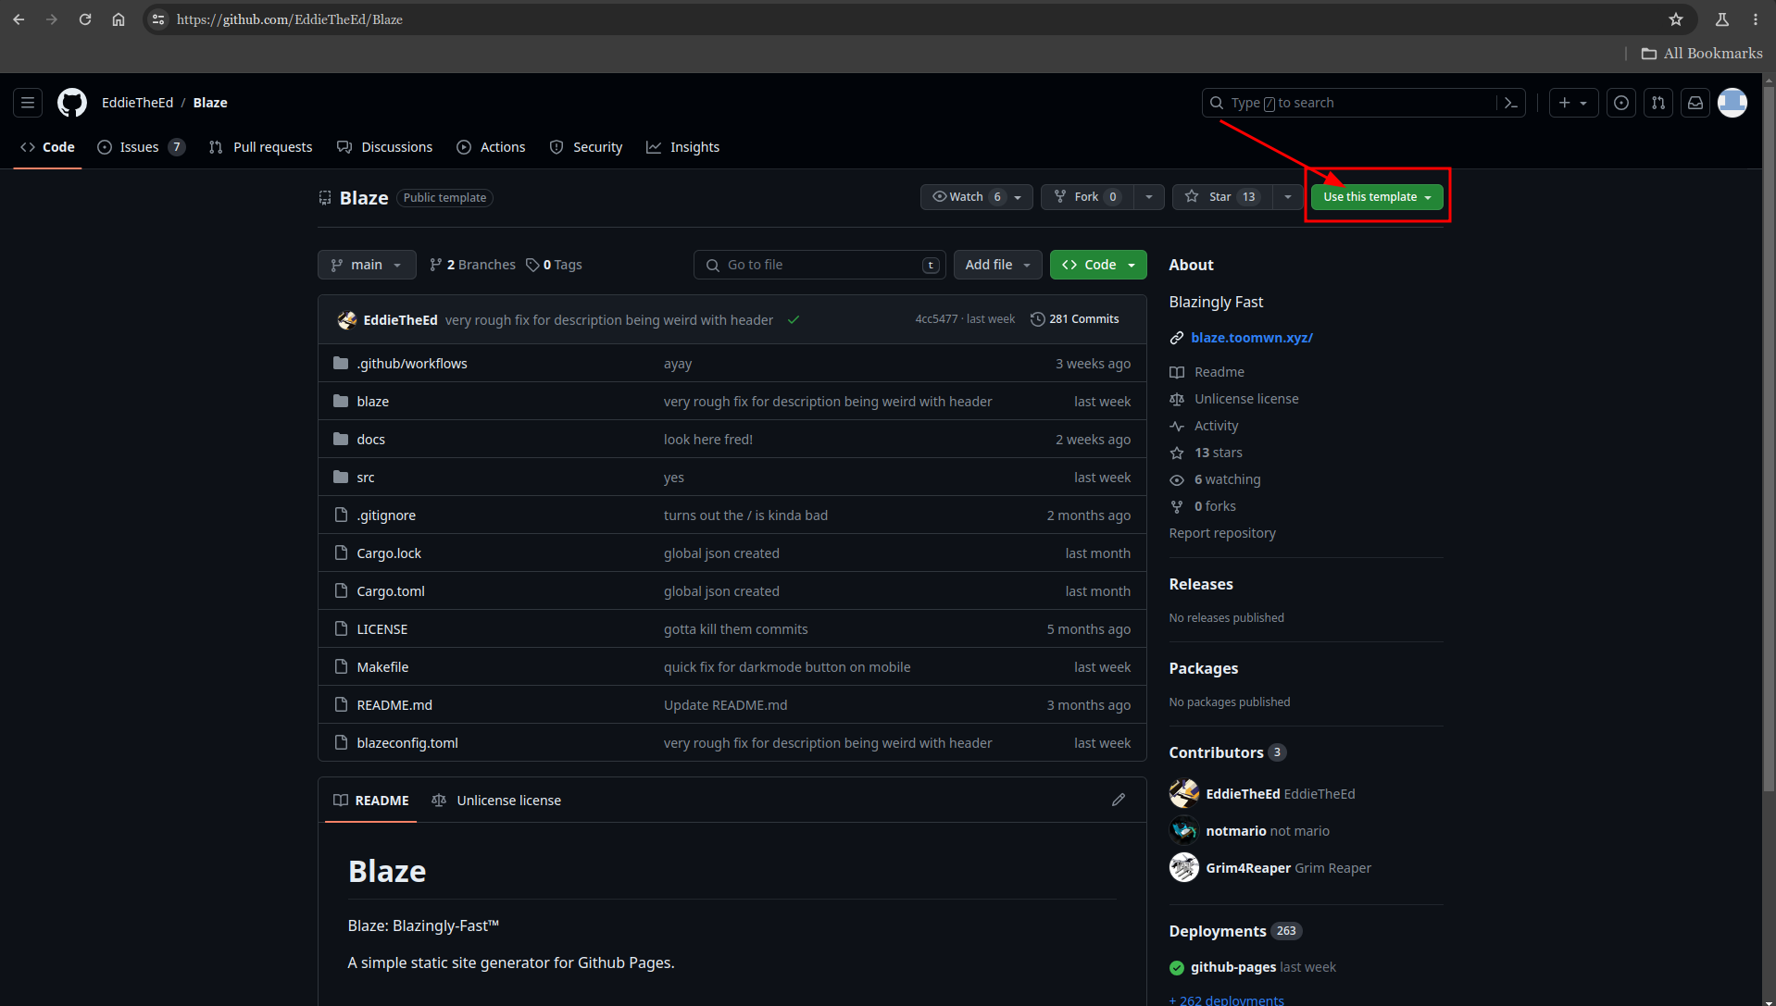Star the Blaze repository
Image resolution: width=1776 pixels, height=1006 pixels.
click(x=1220, y=197)
